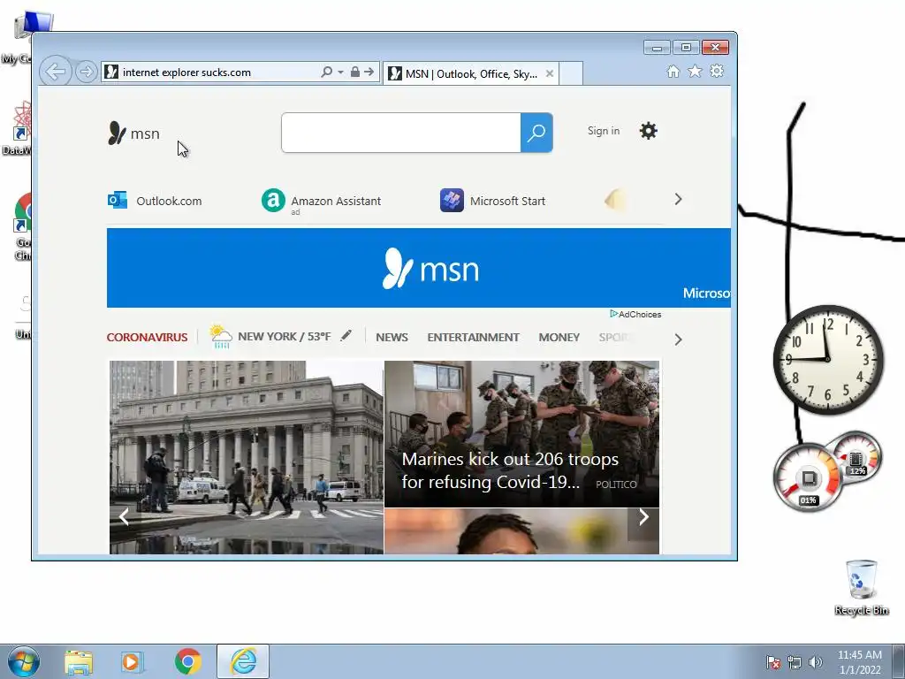905x679 pixels.
Task: Click the msn butterfly logo at top left
Action: click(133, 134)
